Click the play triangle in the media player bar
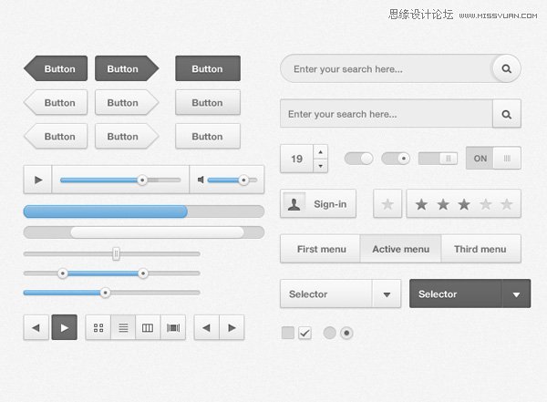This screenshot has width=547, height=402. tap(38, 180)
